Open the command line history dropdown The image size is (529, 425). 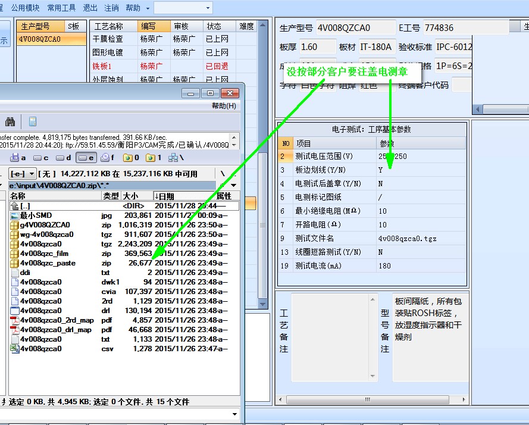[x=235, y=414]
